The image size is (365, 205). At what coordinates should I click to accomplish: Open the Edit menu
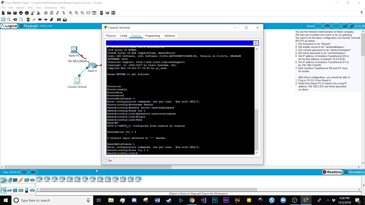click(x=11, y=8)
